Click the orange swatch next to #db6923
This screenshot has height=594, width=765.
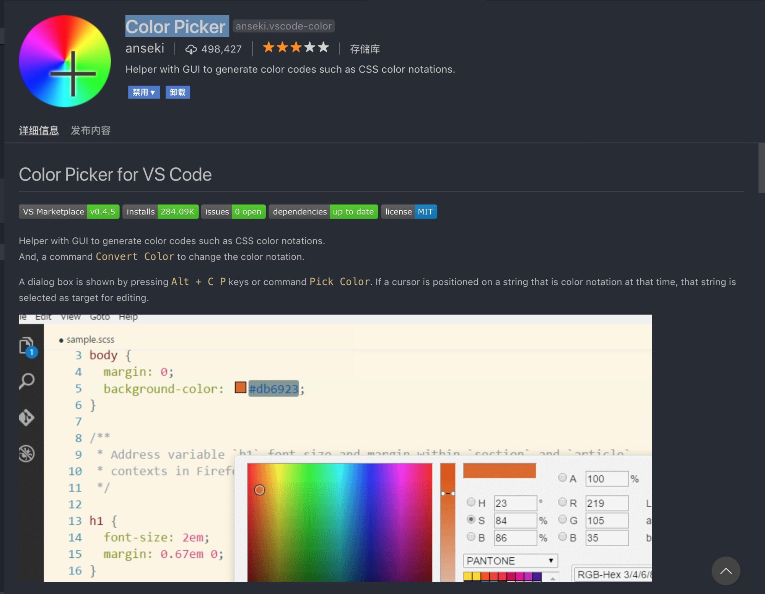pos(241,387)
